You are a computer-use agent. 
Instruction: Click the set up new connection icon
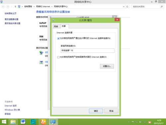click(x=41, y=53)
